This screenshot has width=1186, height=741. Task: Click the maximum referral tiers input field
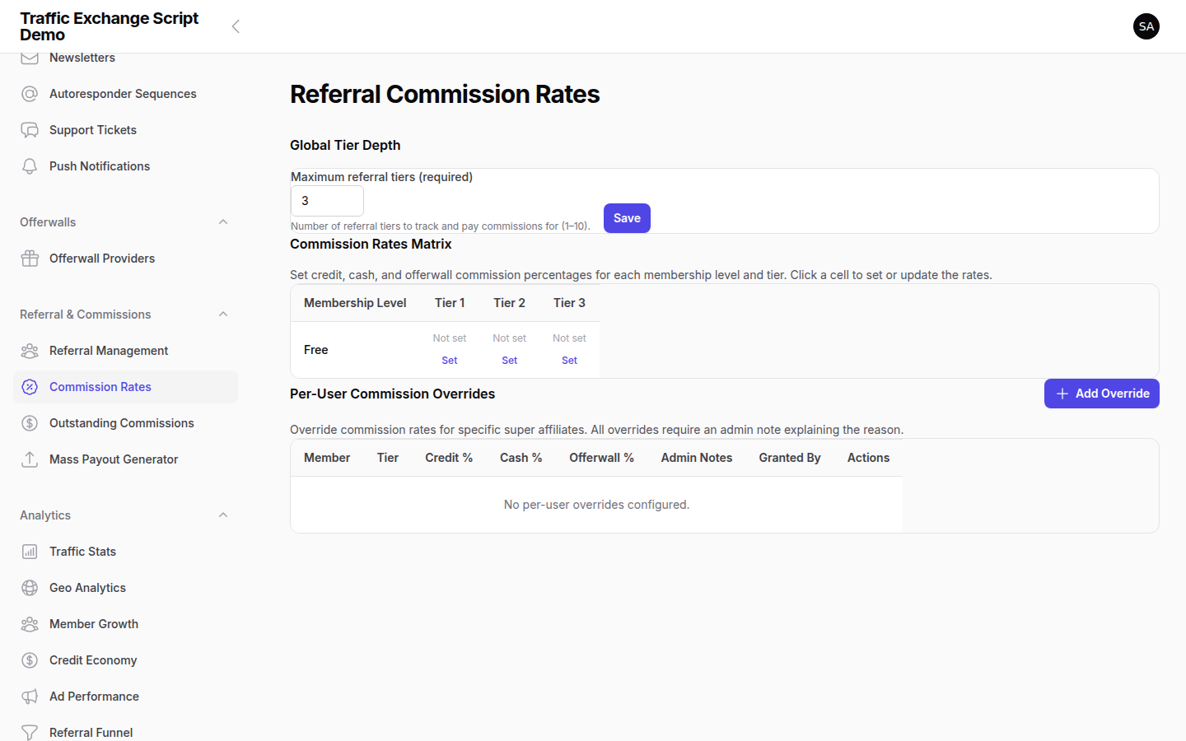click(327, 200)
